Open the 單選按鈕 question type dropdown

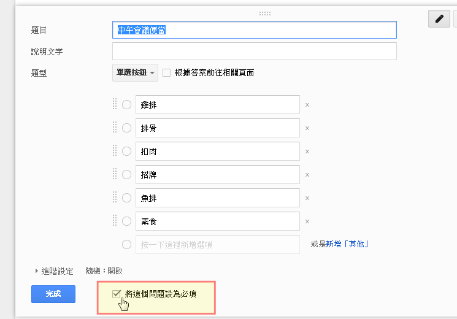click(x=135, y=72)
